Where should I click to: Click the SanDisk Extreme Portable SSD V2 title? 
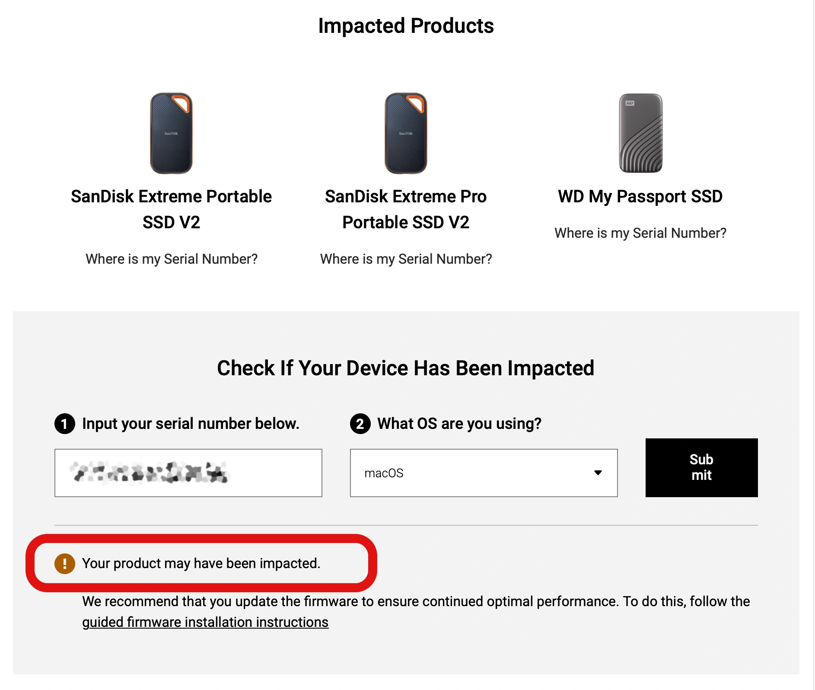172,209
